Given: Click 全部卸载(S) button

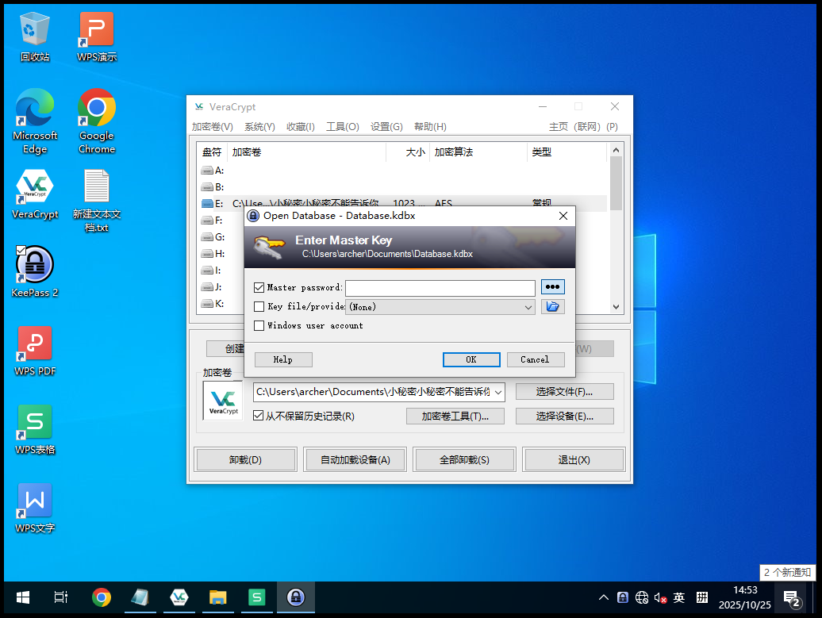Looking at the screenshot, I should coord(464,459).
